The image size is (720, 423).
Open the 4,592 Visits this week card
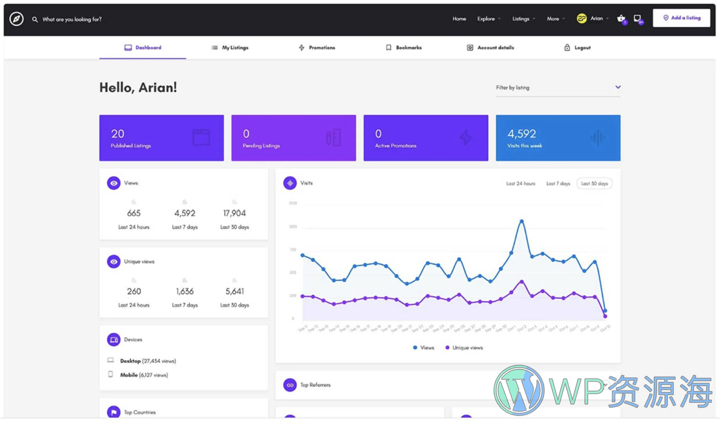[558, 138]
